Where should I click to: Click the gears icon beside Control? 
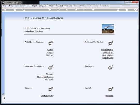click(x=111, y=89)
